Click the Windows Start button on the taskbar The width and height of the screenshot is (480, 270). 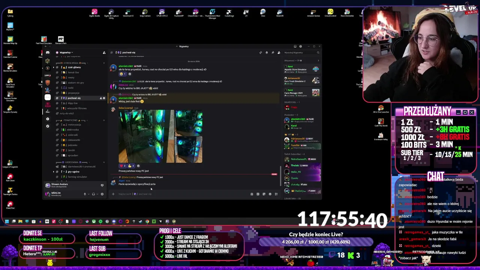tap(7, 222)
